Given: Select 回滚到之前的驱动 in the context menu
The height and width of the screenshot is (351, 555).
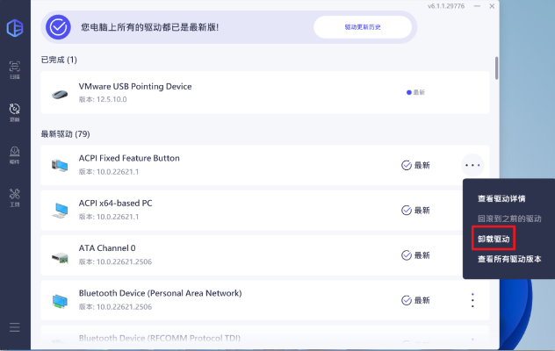Looking at the screenshot, I should click(509, 218).
